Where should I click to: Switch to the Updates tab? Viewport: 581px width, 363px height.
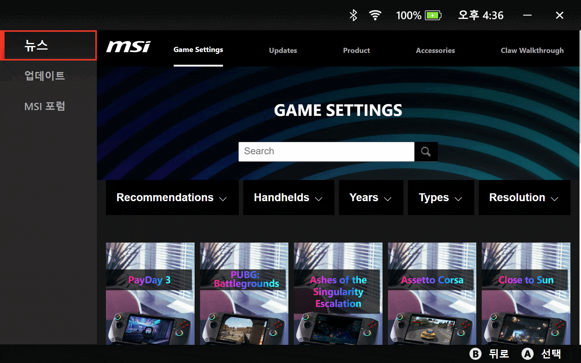pos(283,51)
